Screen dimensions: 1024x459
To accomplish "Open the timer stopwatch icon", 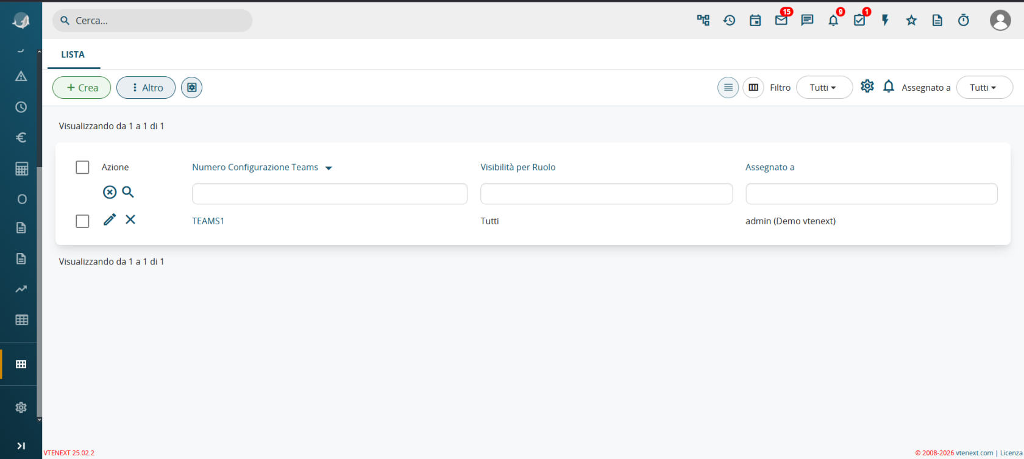I will coord(964,20).
